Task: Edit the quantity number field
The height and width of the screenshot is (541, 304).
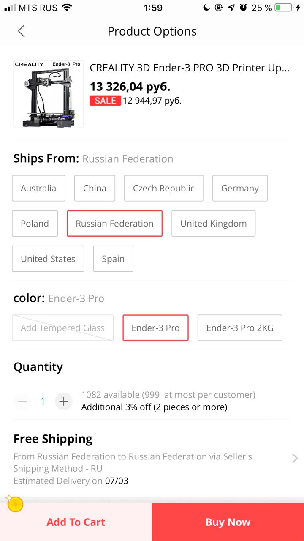Action: 43,401
